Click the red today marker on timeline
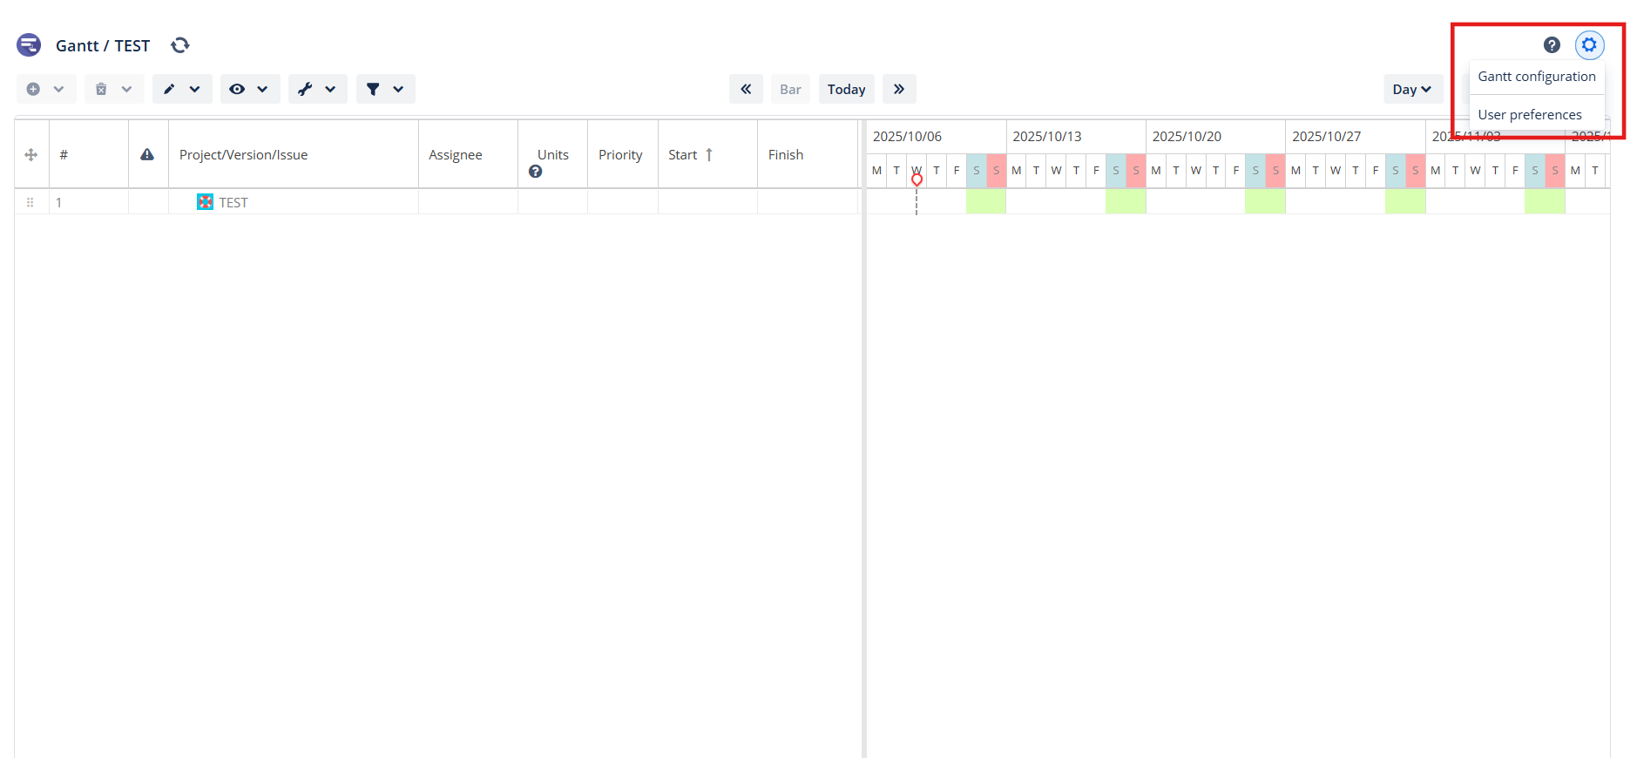The width and height of the screenshot is (1637, 758). pos(917,179)
